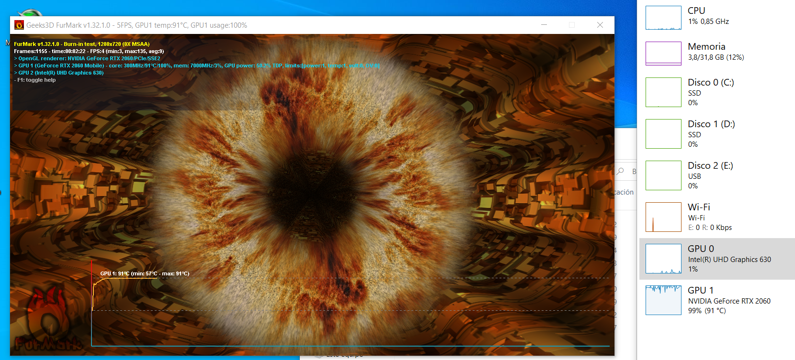Click the Geeks3D FurMark title bar text

click(136, 25)
